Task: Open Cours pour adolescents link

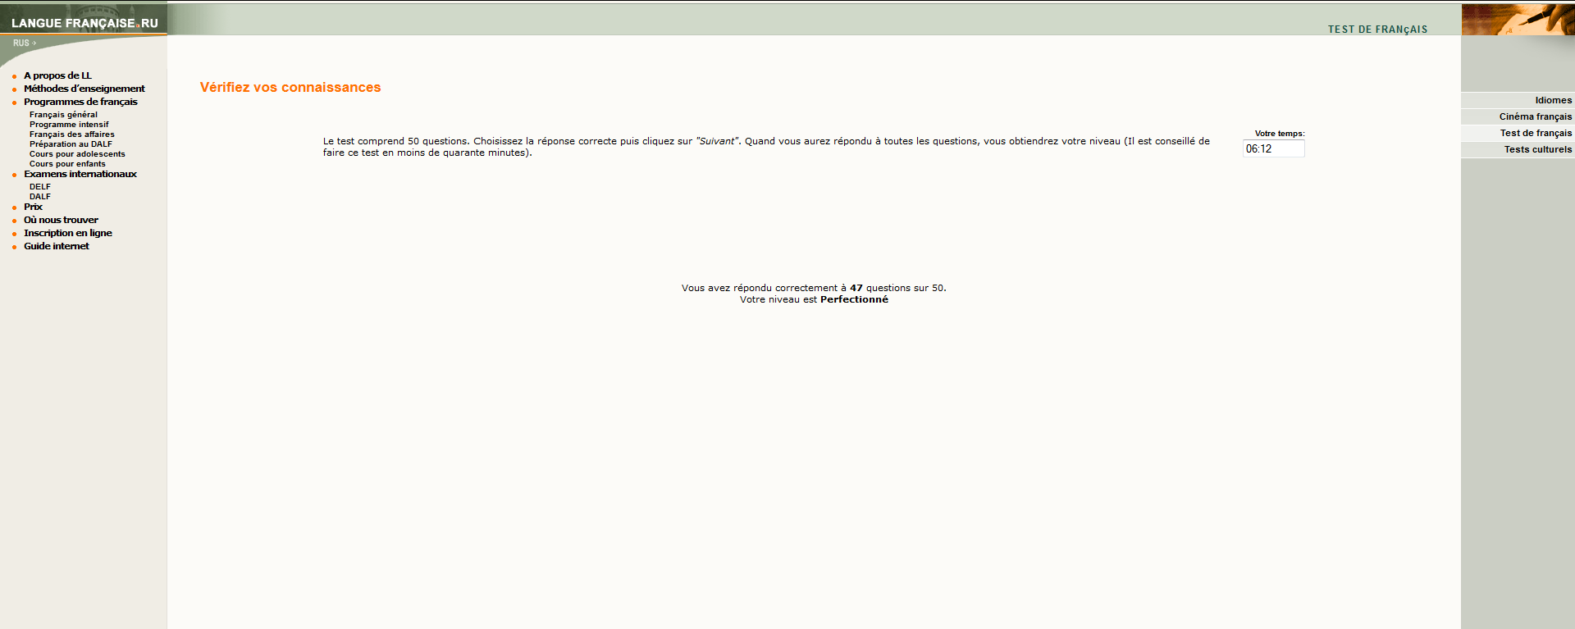Action: 77,154
